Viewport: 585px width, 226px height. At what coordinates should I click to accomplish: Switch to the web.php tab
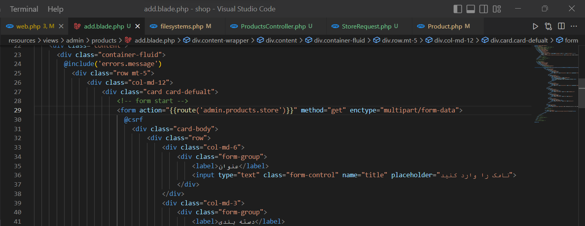(x=28, y=27)
